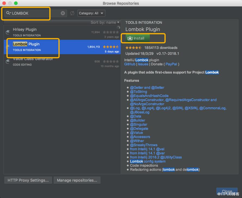
Task: Click the Lombok Plugin star rating in list
Action: click(111, 47)
